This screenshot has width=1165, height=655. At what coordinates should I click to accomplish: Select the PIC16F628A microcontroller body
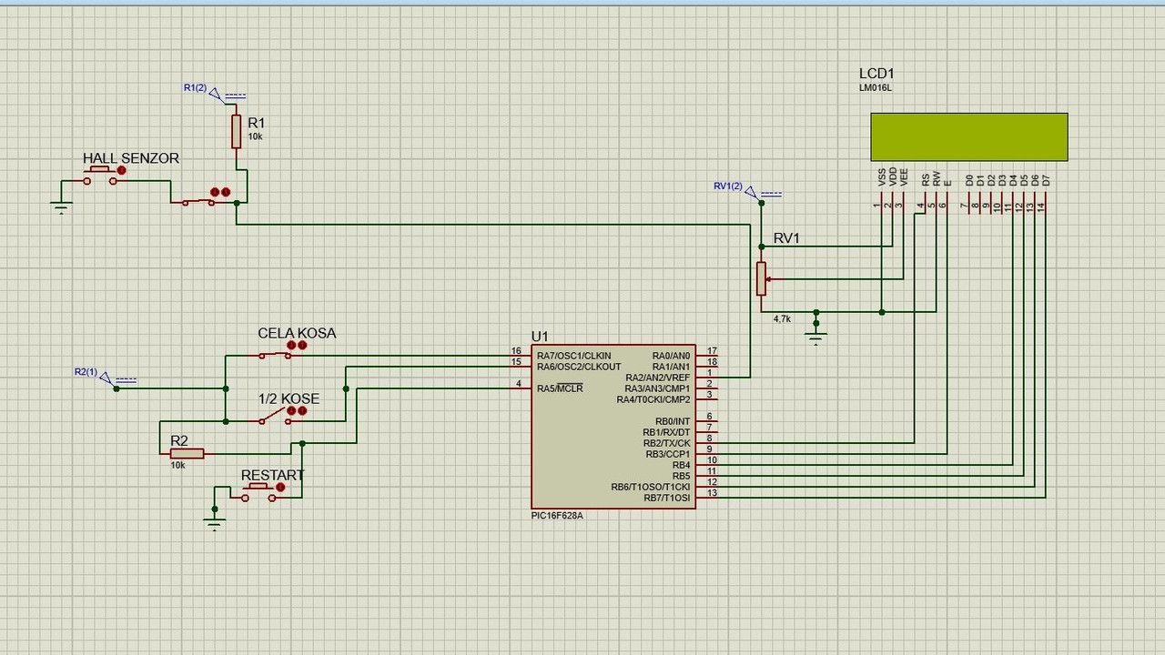(613, 427)
